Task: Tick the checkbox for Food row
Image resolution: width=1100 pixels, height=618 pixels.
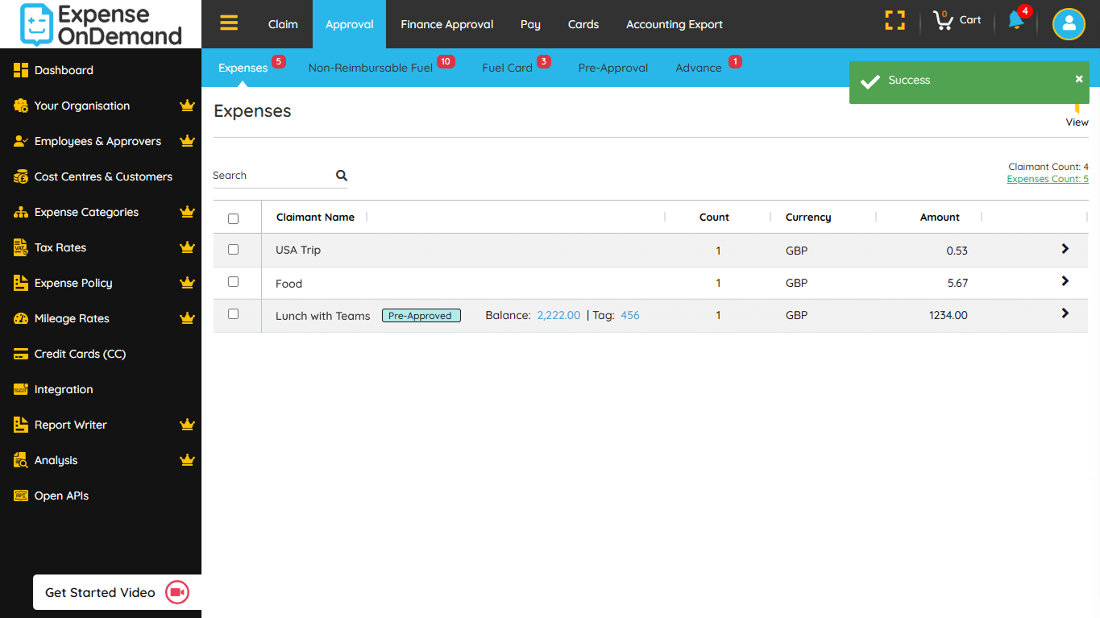Action: (233, 282)
